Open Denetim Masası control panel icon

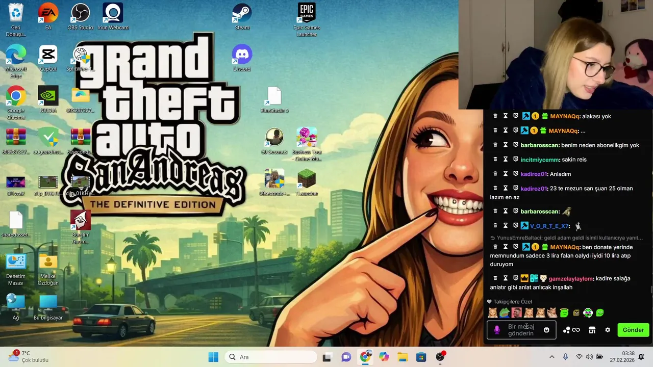16,269
